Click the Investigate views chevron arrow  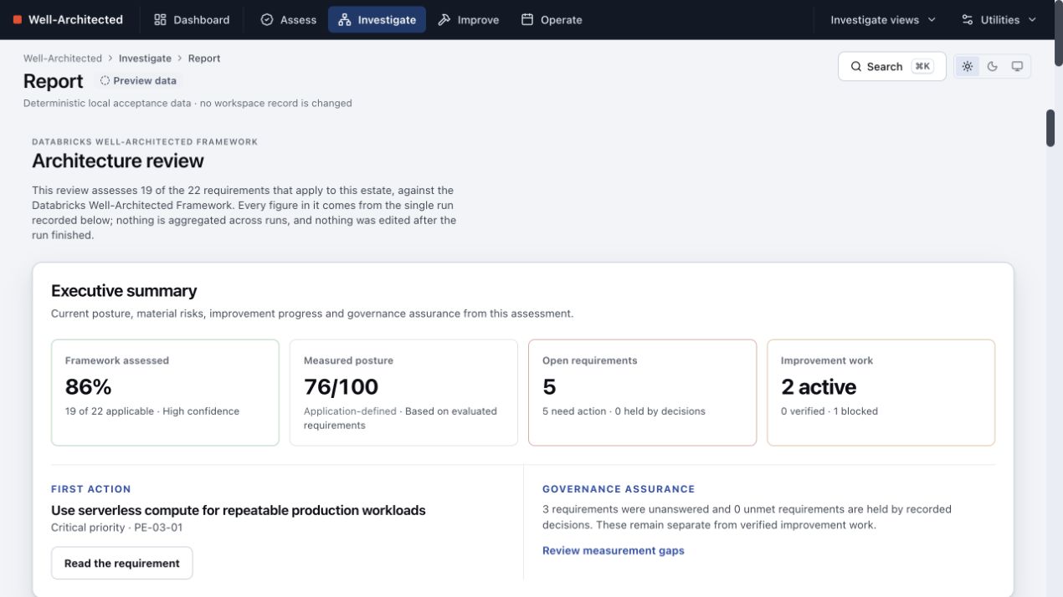click(932, 19)
